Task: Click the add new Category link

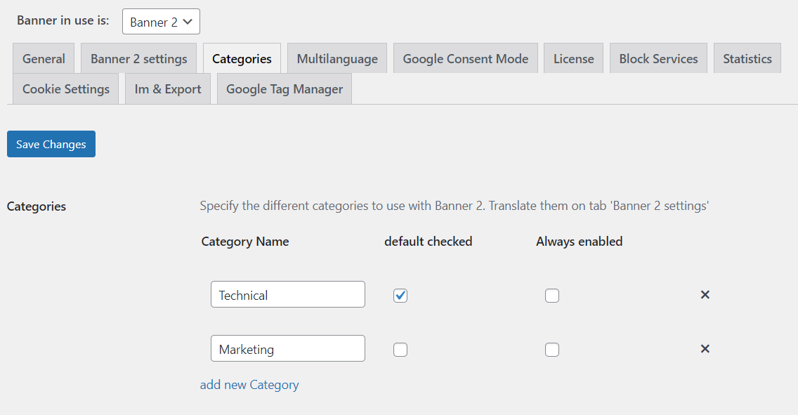Action: tap(249, 385)
